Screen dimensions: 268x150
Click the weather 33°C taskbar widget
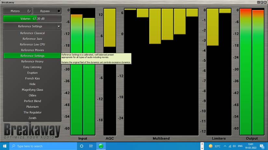click(x=215, y=146)
